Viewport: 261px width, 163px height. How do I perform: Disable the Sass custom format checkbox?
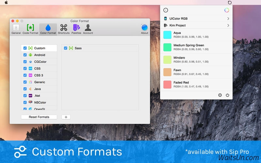(66, 48)
